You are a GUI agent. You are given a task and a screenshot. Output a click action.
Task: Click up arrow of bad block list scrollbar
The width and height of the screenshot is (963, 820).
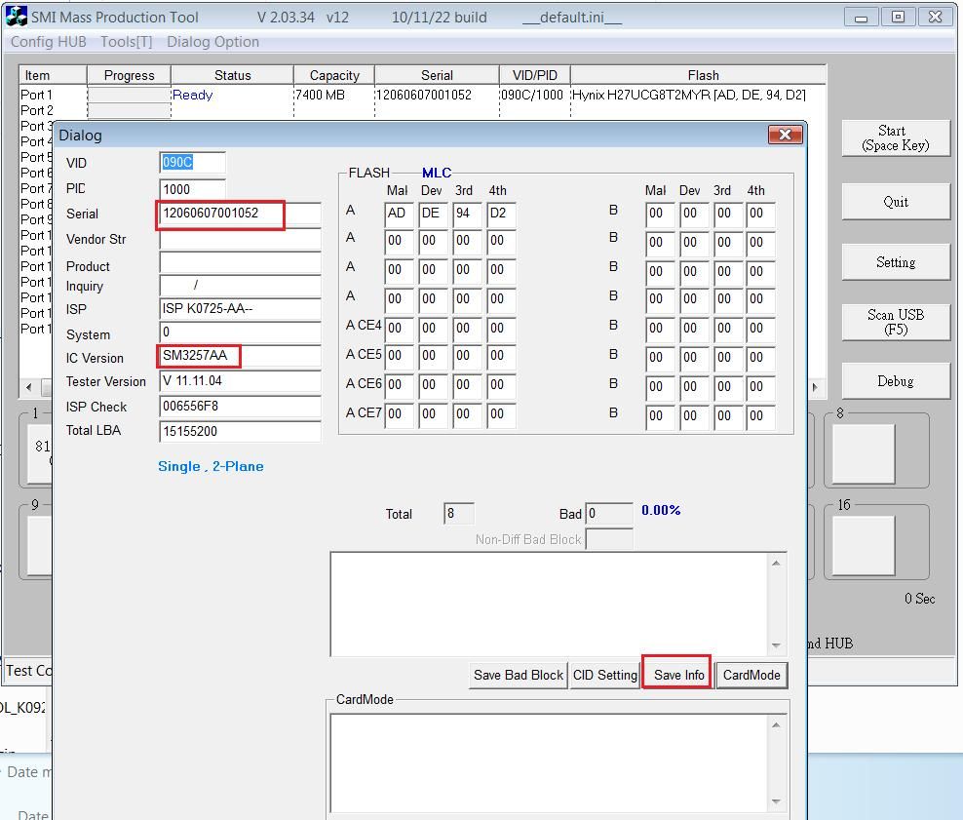click(776, 564)
